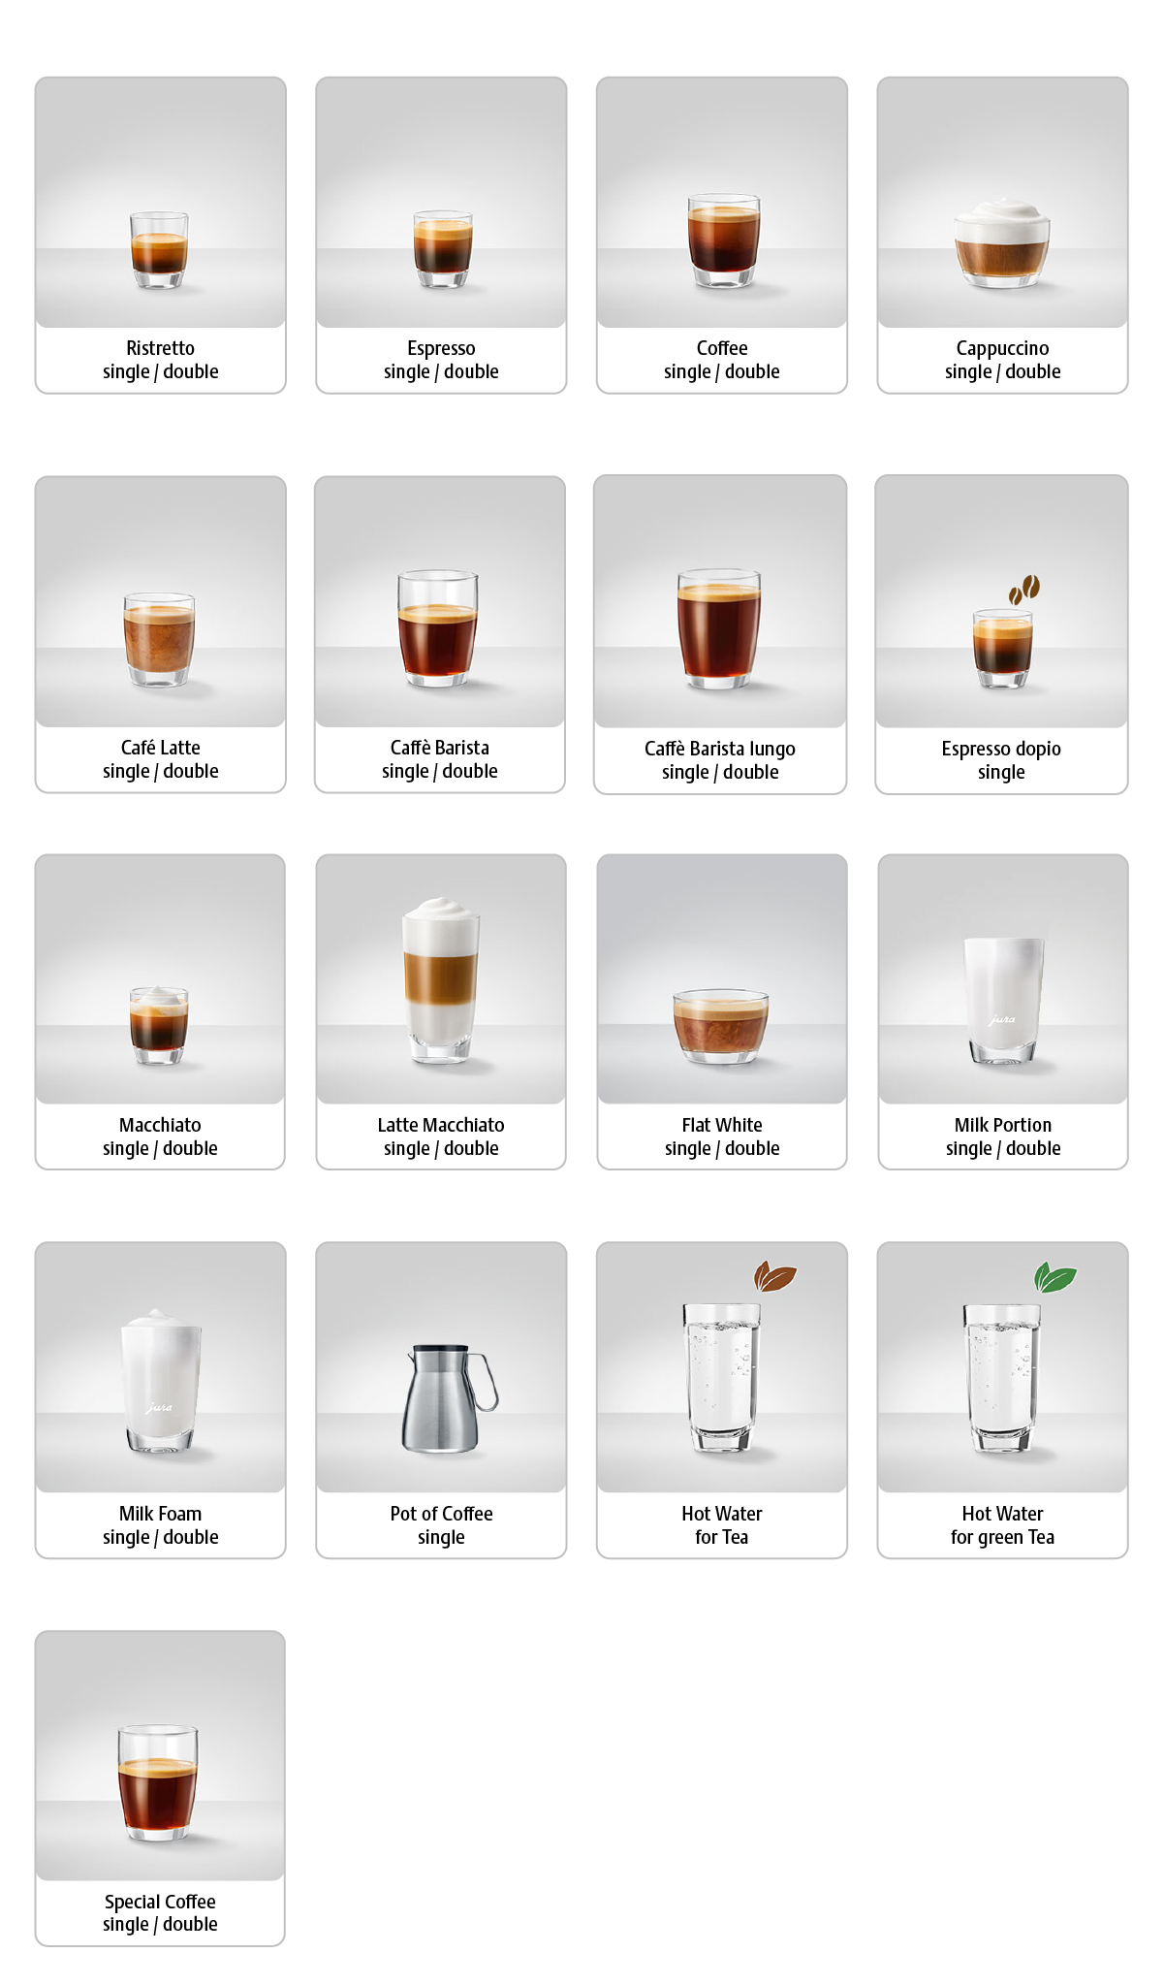Select the Hot Water for Tea label
The height and width of the screenshot is (1985, 1164).
click(722, 1525)
